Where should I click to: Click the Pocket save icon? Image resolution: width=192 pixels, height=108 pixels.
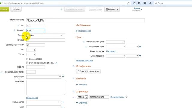[x=145, y=3]
